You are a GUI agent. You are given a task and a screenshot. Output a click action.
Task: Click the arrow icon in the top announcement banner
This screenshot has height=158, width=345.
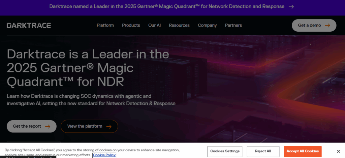[291, 7]
